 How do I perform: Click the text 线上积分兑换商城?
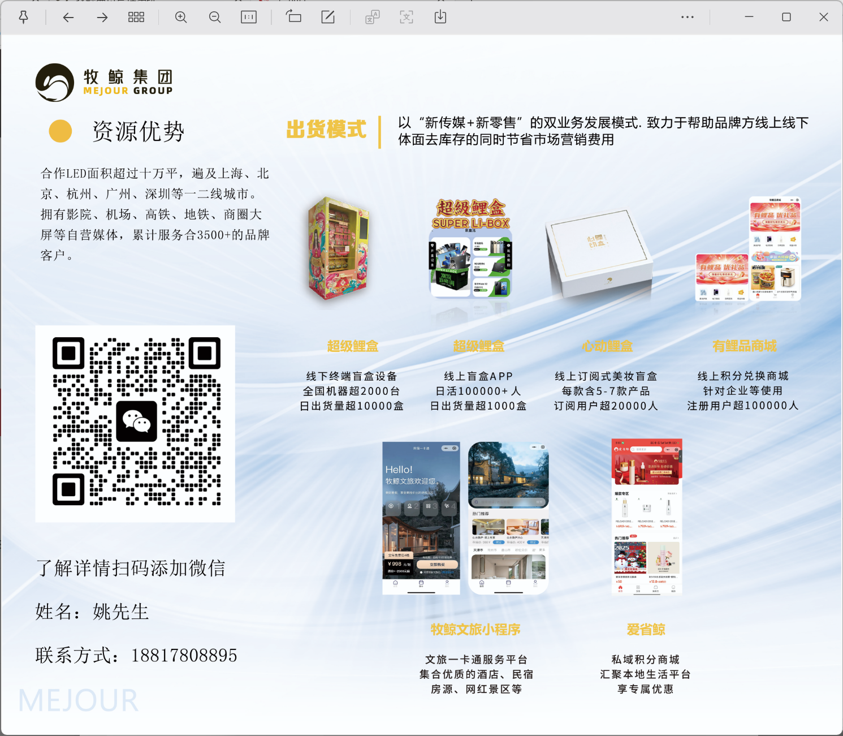click(x=743, y=376)
